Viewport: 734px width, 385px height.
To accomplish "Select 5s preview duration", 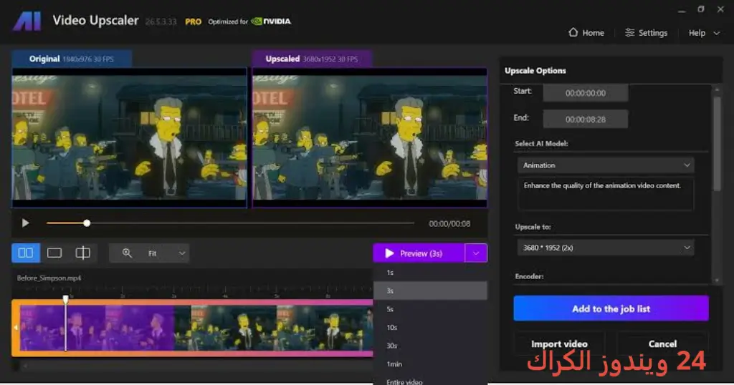I will [430, 309].
